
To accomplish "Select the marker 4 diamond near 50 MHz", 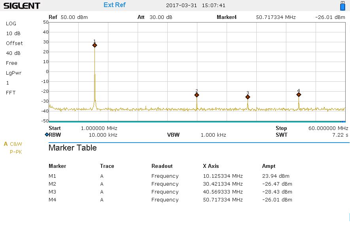I will 299,94.
